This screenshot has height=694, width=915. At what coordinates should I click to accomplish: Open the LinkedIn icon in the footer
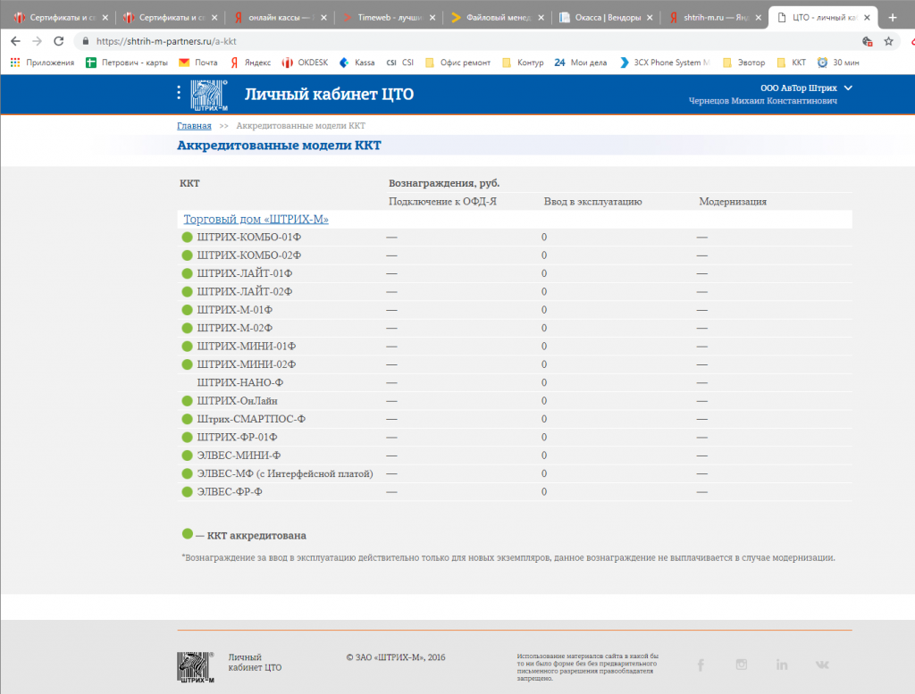coord(782,665)
